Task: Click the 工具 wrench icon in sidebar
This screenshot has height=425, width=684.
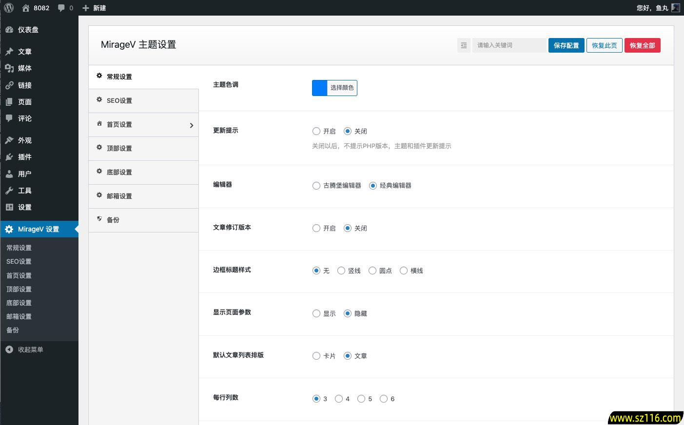Action: (9, 191)
